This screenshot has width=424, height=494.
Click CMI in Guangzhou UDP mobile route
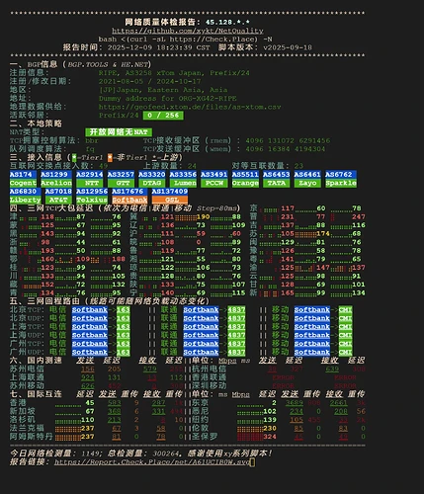click(345, 352)
